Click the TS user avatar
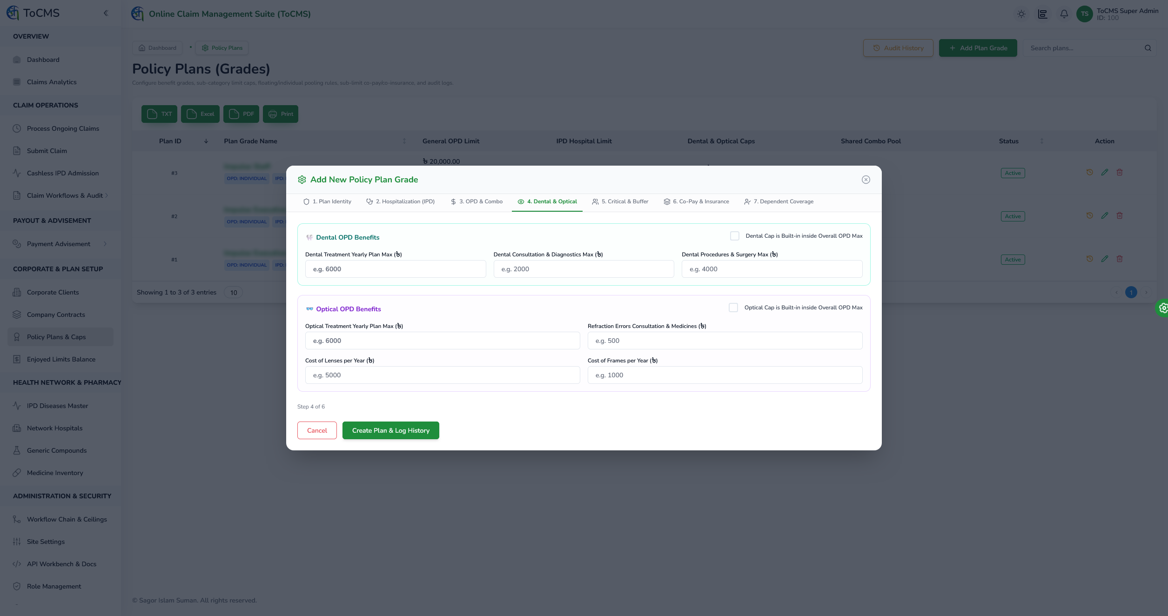 [1085, 14]
